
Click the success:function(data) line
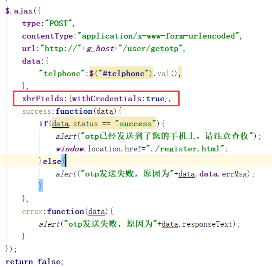pyautogui.click(x=72, y=111)
